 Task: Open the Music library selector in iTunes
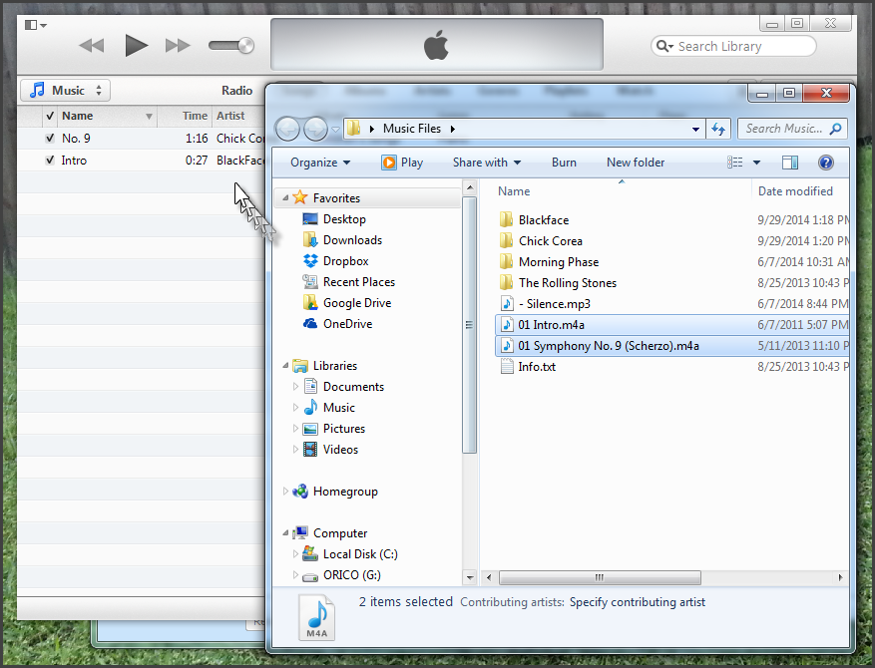65,91
